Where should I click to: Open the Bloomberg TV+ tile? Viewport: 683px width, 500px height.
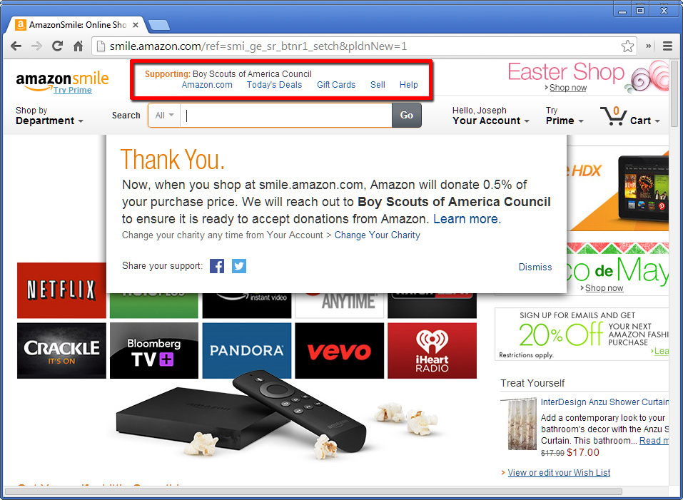coord(153,351)
